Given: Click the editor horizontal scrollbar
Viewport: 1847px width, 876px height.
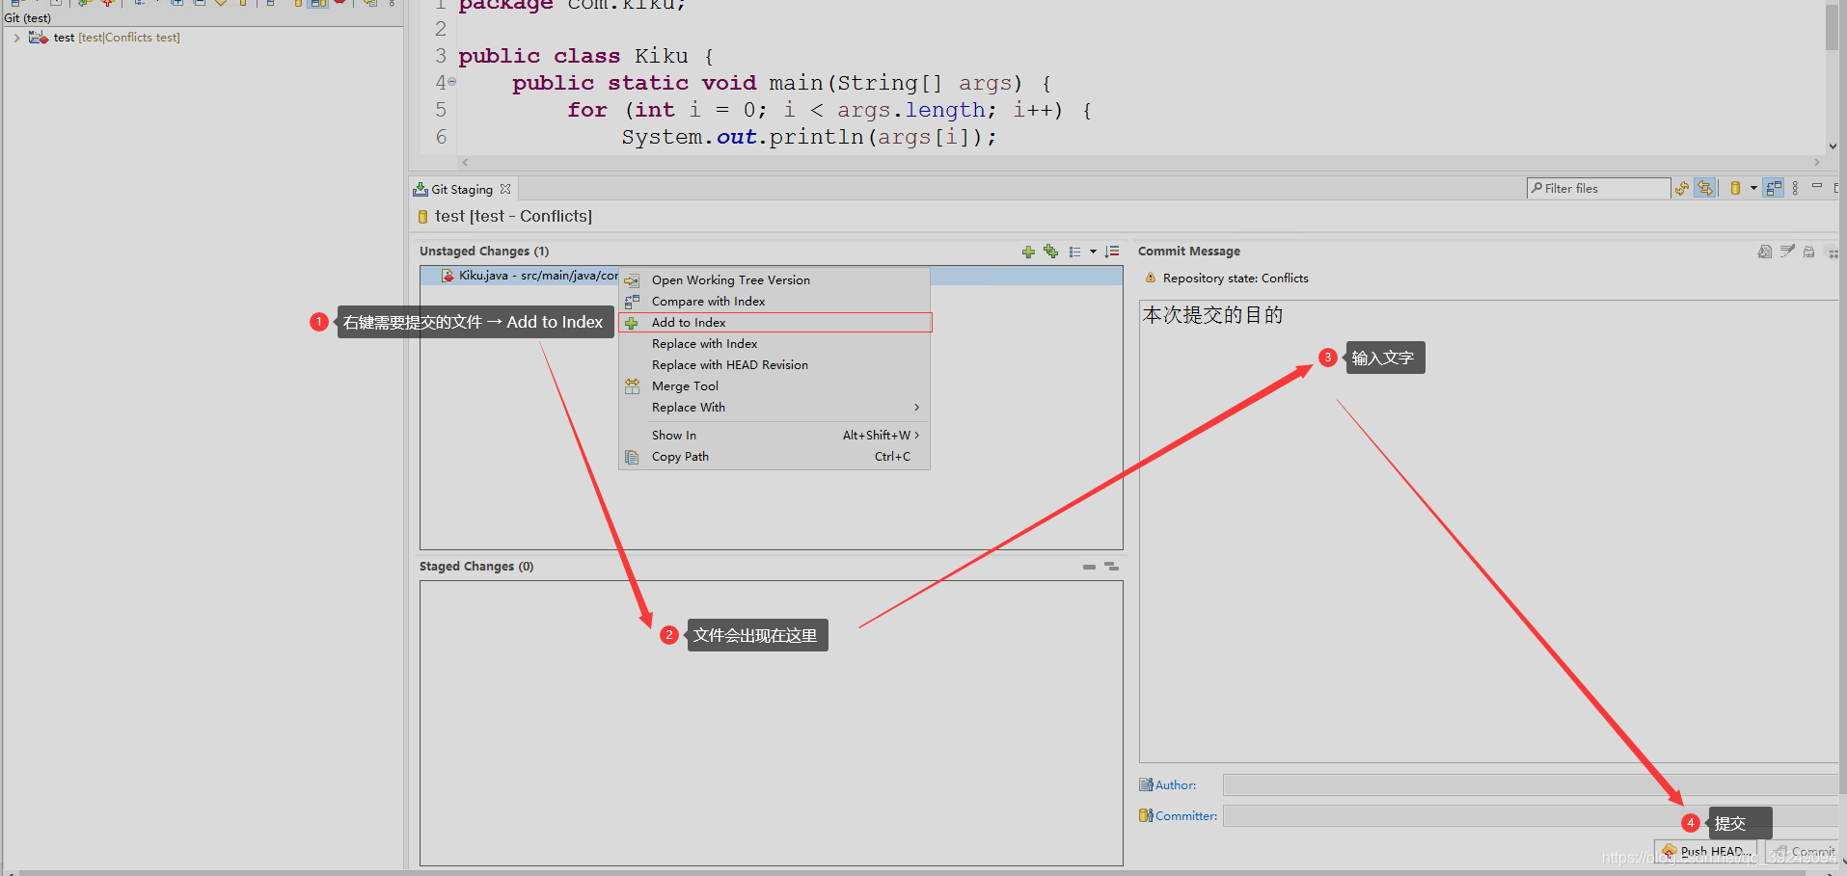Looking at the screenshot, I should coord(1143,162).
